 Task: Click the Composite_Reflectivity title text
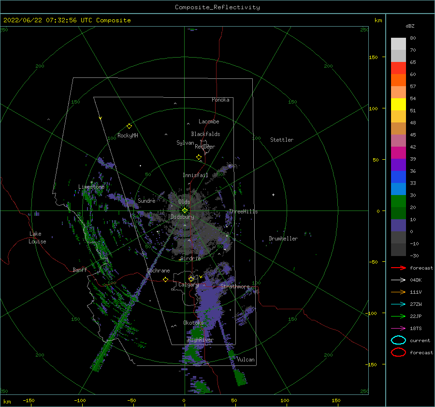tap(217, 7)
